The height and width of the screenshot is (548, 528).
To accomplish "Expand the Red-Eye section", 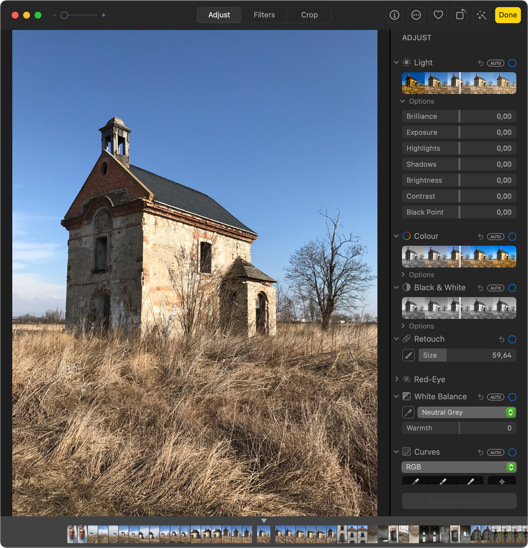I will pos(397,379).
